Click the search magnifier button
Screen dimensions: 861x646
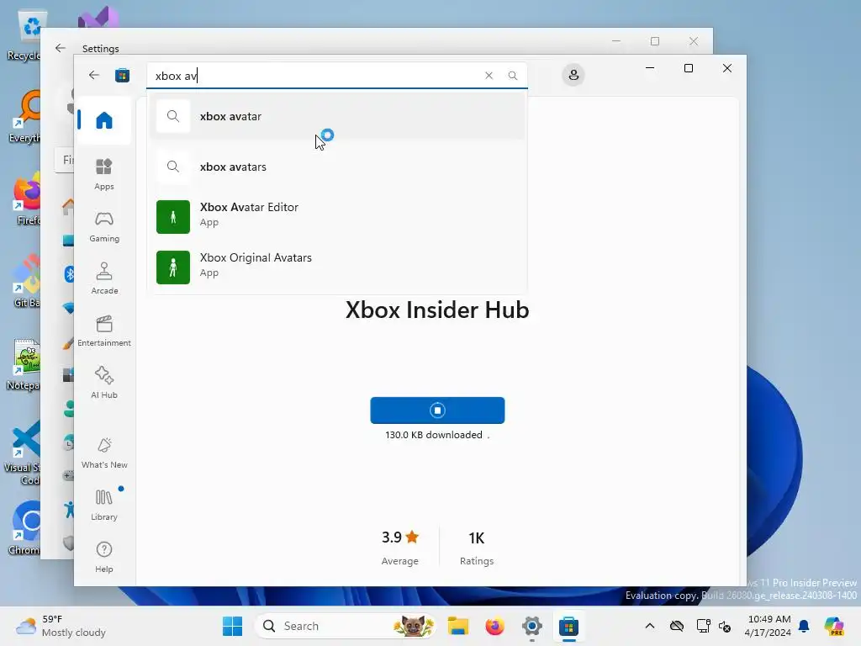[512, 75]
